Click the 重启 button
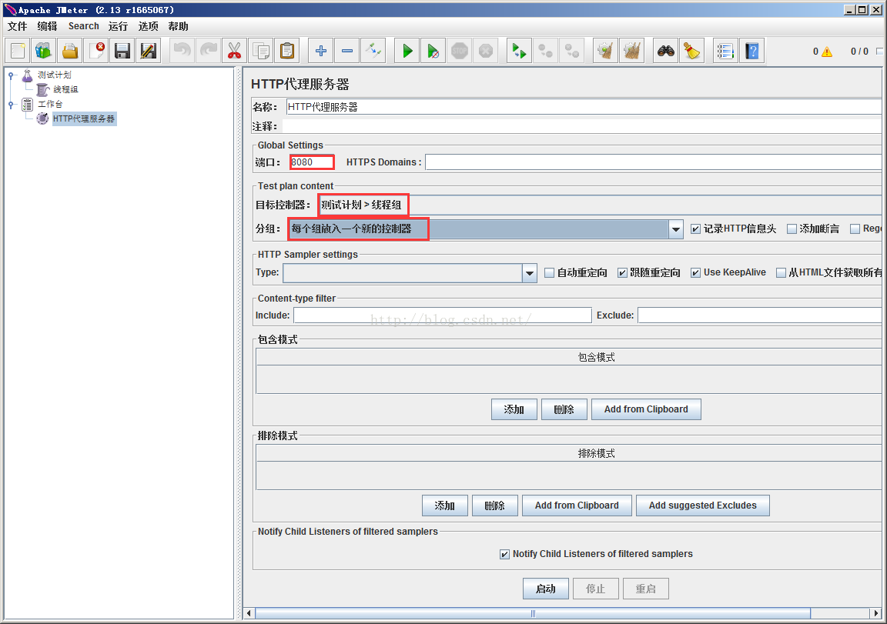Image resolution: width=887 pixels, height=624 pixels. point(645,589)
